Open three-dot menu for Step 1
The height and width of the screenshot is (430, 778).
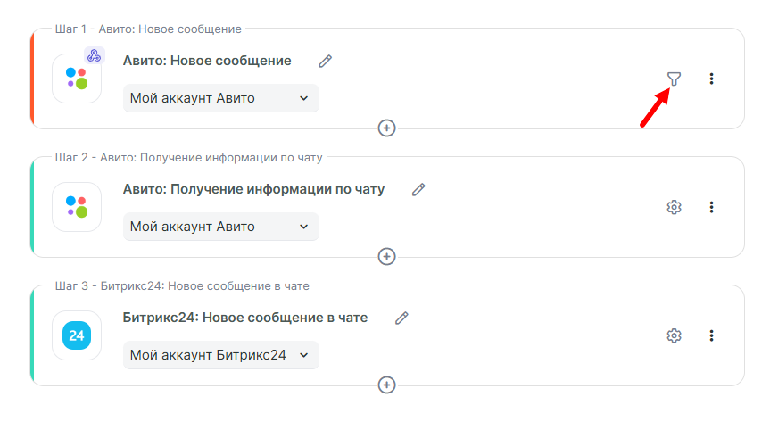coord(711,79)
